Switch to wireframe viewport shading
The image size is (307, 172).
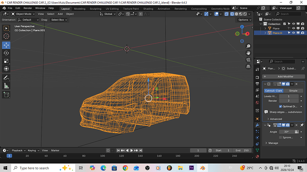(x=232, y=14)
